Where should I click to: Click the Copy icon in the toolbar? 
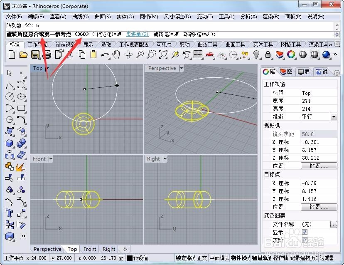82,54
